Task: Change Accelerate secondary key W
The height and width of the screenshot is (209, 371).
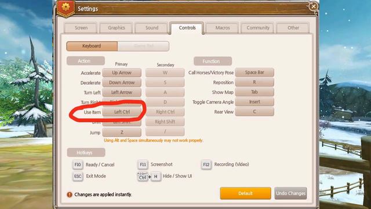Action: point(165,73)
